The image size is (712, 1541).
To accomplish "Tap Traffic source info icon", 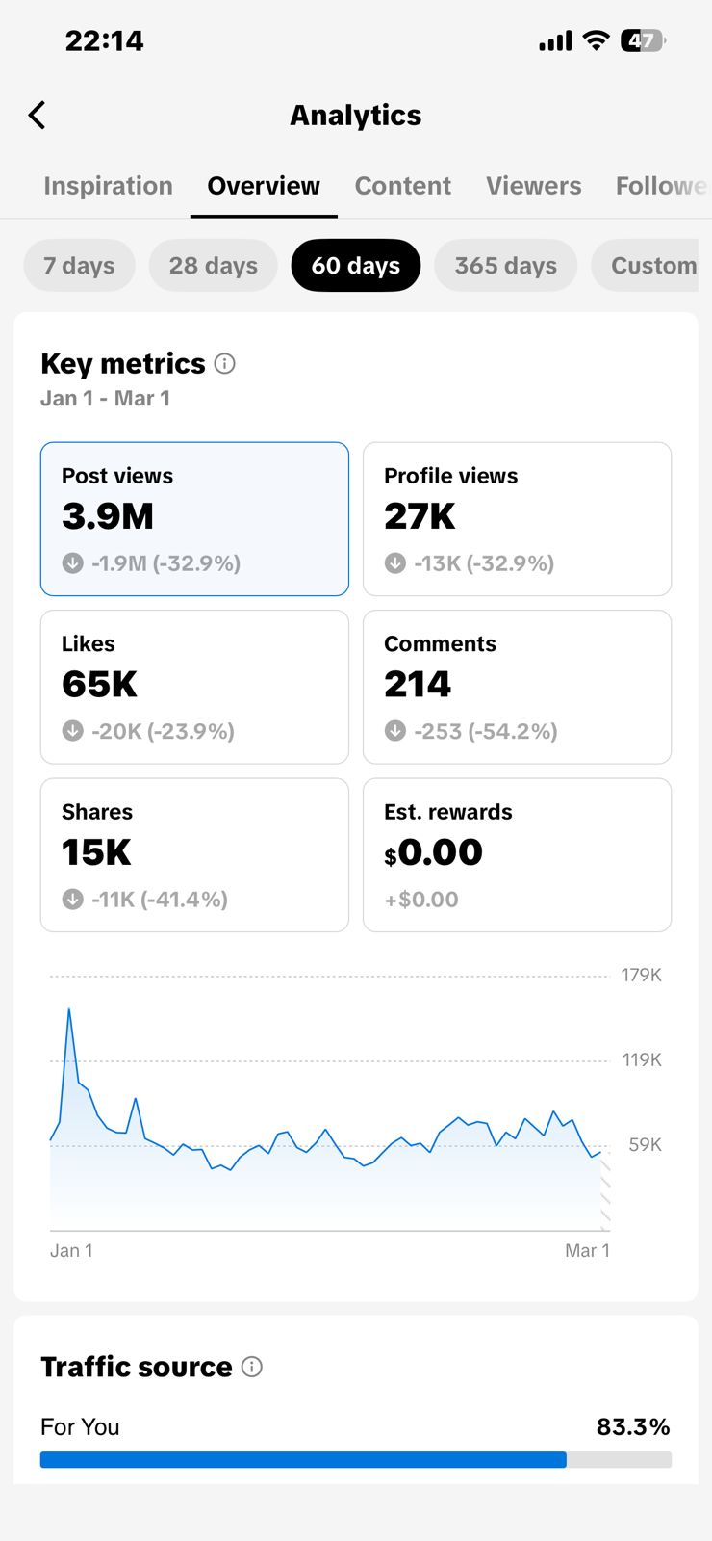I will coord(252,1367).
